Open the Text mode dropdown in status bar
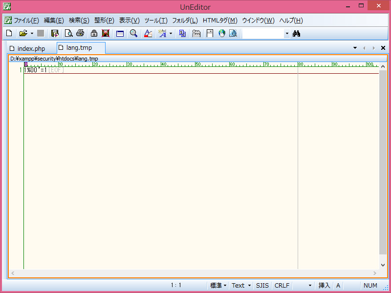391x293 pixels. point(241,285)
